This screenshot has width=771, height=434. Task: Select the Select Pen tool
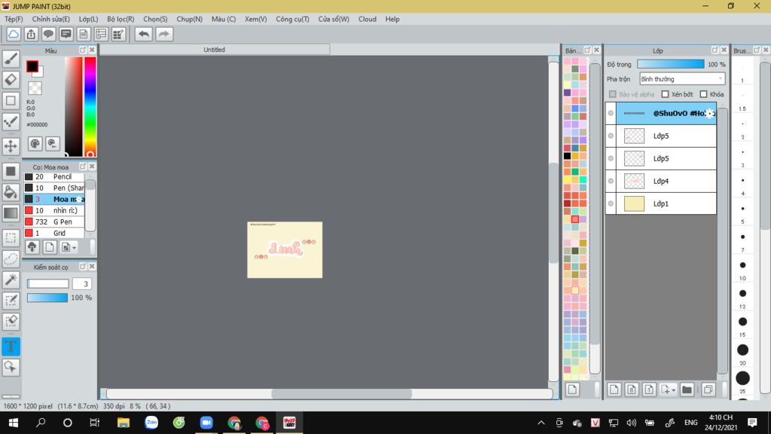(11, 301)
